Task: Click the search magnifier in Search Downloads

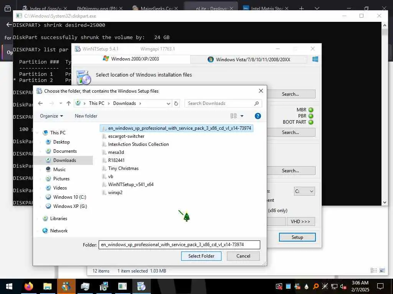Action: point(256,103)
